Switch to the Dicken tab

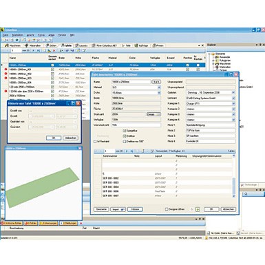pyautogui.click(x=51, y=45)
